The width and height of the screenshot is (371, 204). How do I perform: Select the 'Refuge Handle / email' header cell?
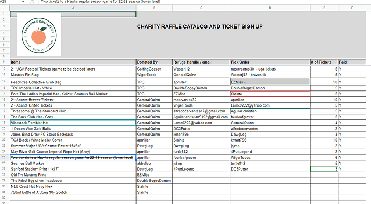coord(201,62)
